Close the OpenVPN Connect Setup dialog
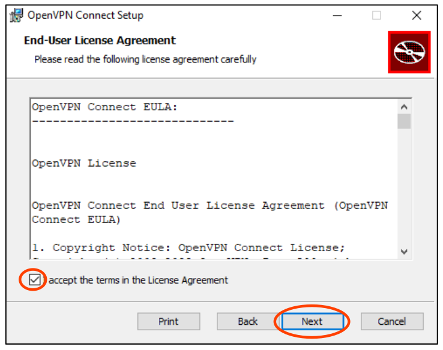 (417, 16)
